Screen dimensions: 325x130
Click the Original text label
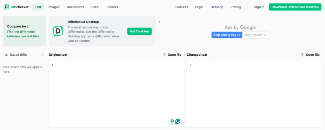[58, 55]
